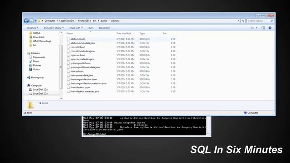Open the Organize menu

32,28
